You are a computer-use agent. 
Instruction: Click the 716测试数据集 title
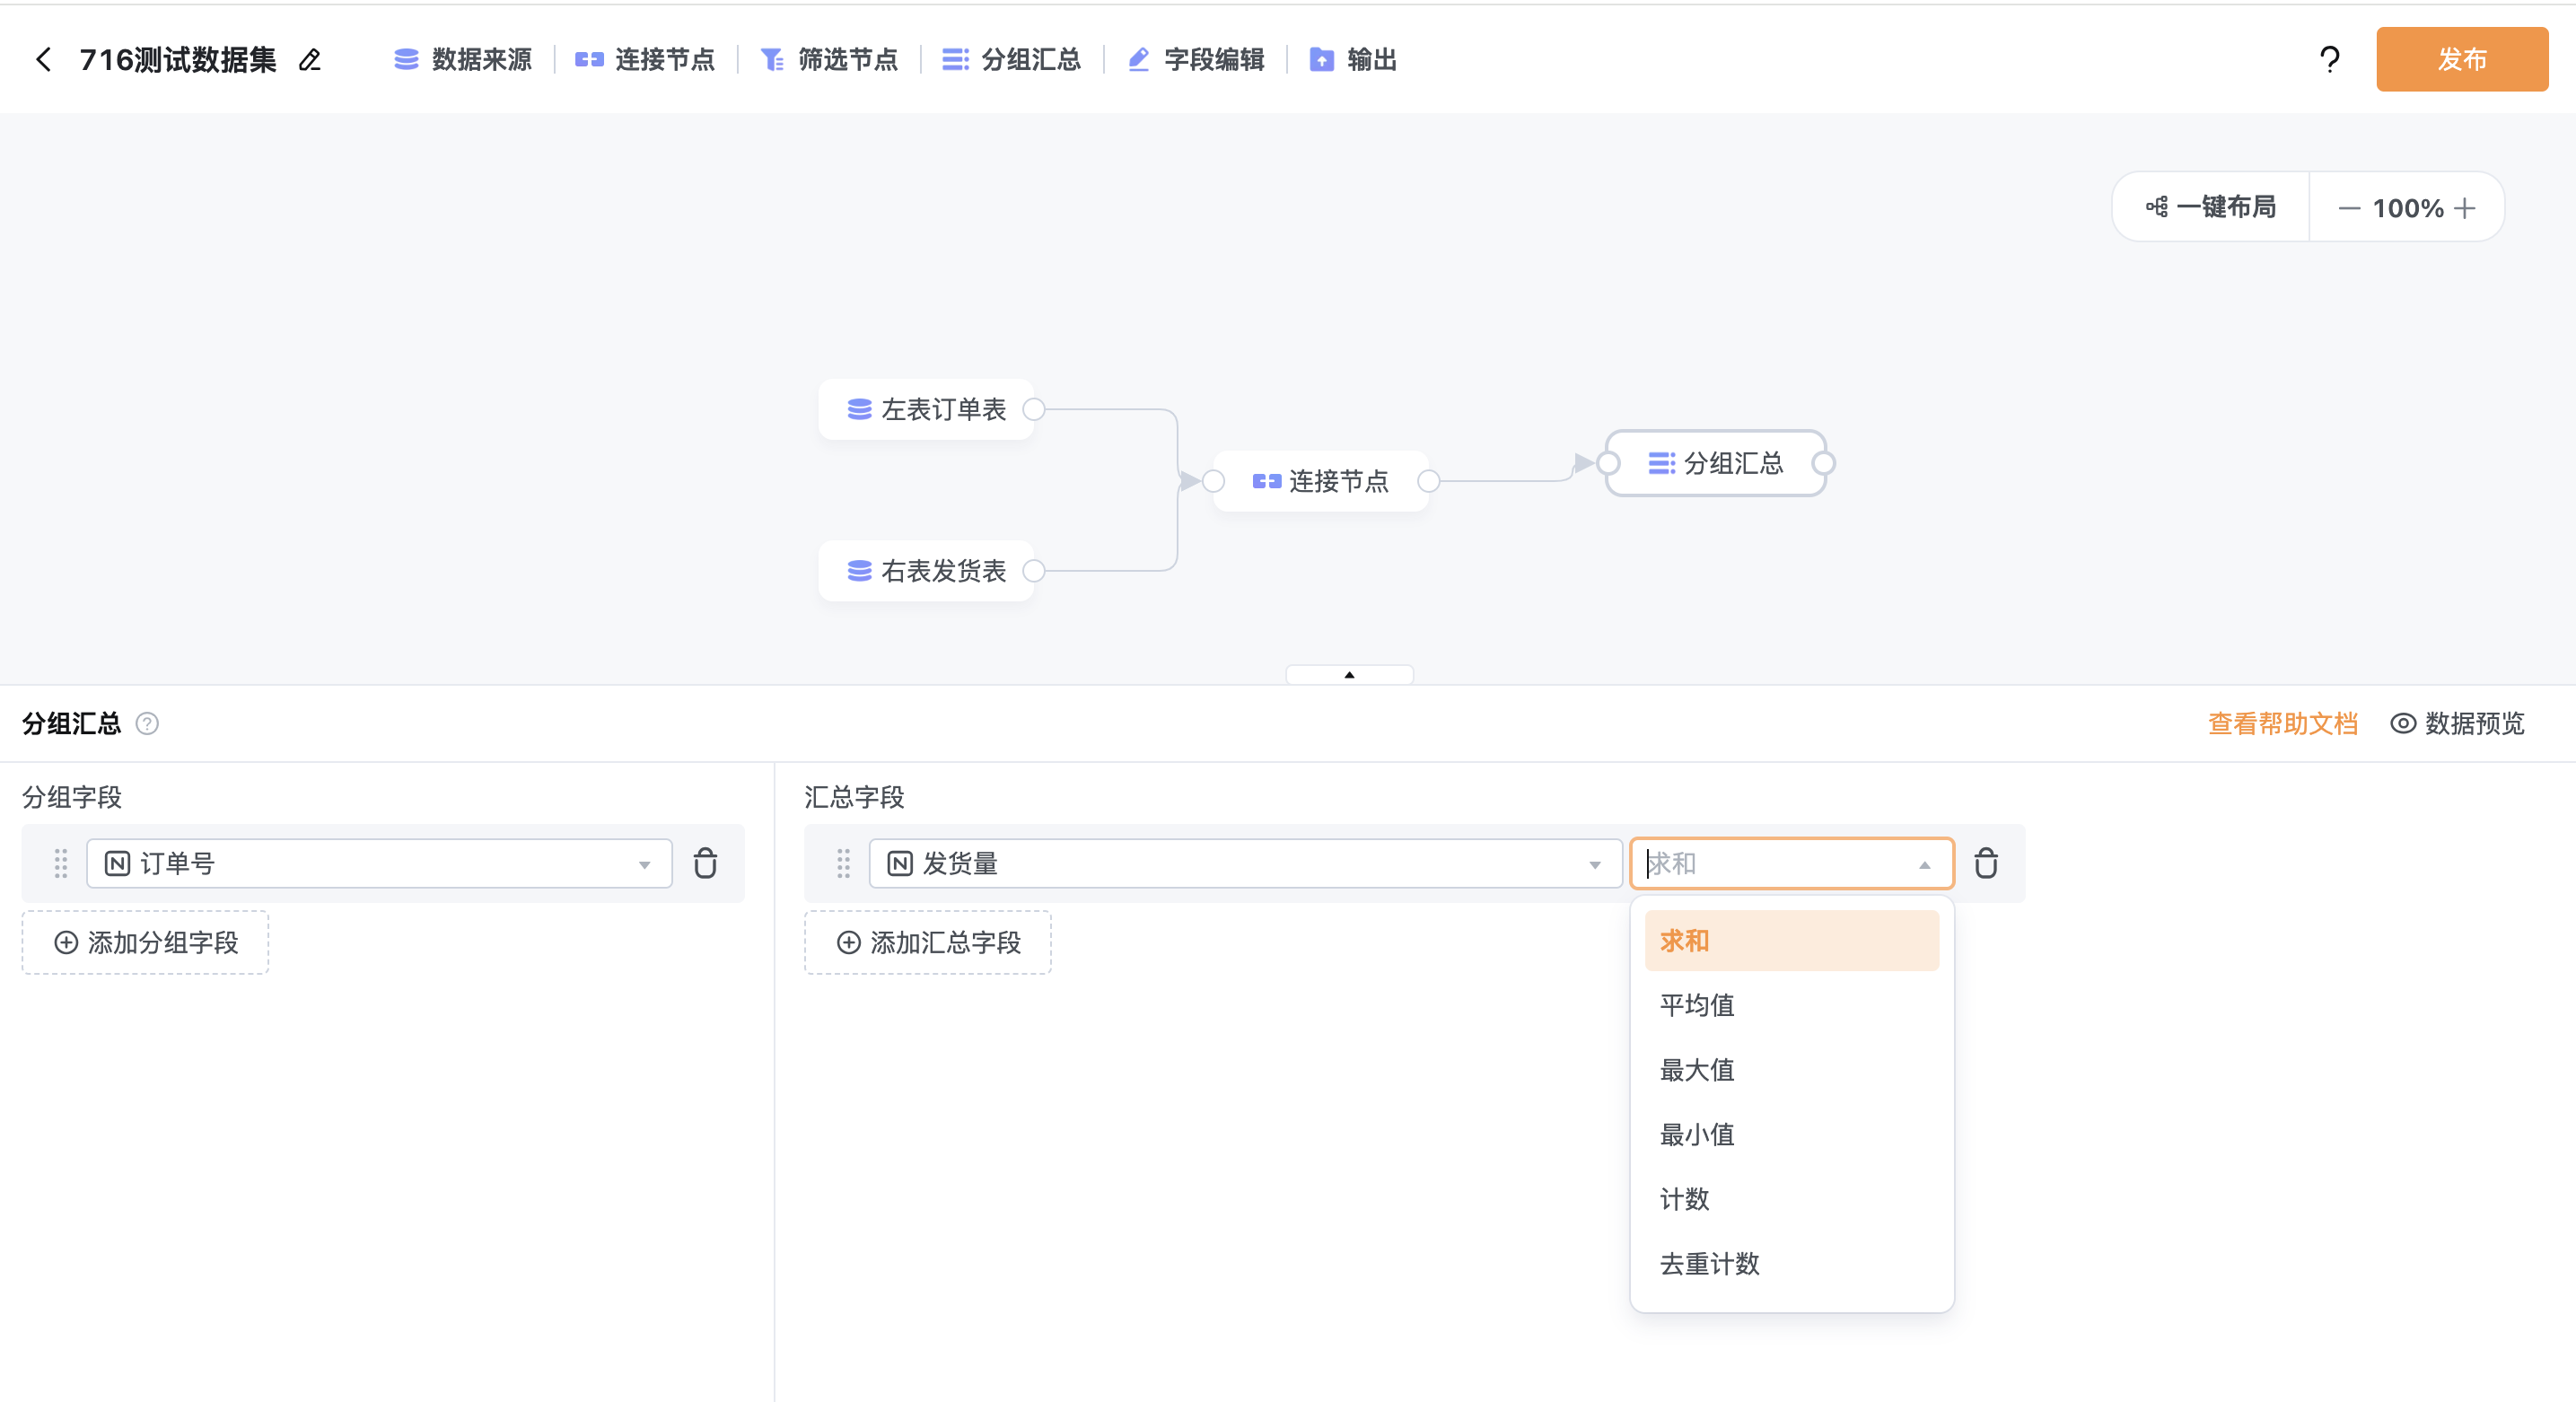pyautogui.click(x=177, y=60)
